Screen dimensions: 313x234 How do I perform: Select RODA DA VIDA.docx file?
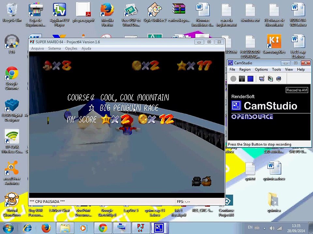click(x=298, y=15)
